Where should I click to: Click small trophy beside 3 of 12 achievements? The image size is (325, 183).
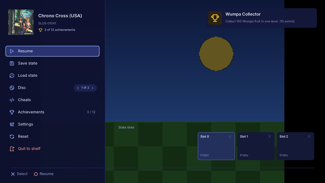coord(40,30)
